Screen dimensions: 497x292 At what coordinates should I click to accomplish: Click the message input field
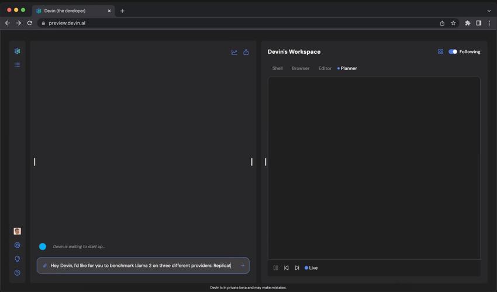(x=140, y=266)
